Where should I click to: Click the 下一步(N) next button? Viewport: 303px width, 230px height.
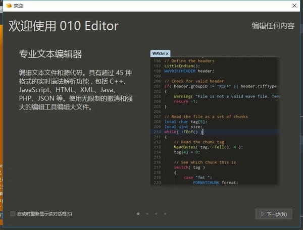[x=274, y=214]
